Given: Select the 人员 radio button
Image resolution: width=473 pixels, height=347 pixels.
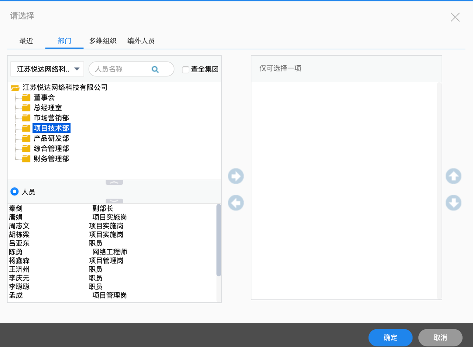Looking at the screenshot, I should (14, 191).
